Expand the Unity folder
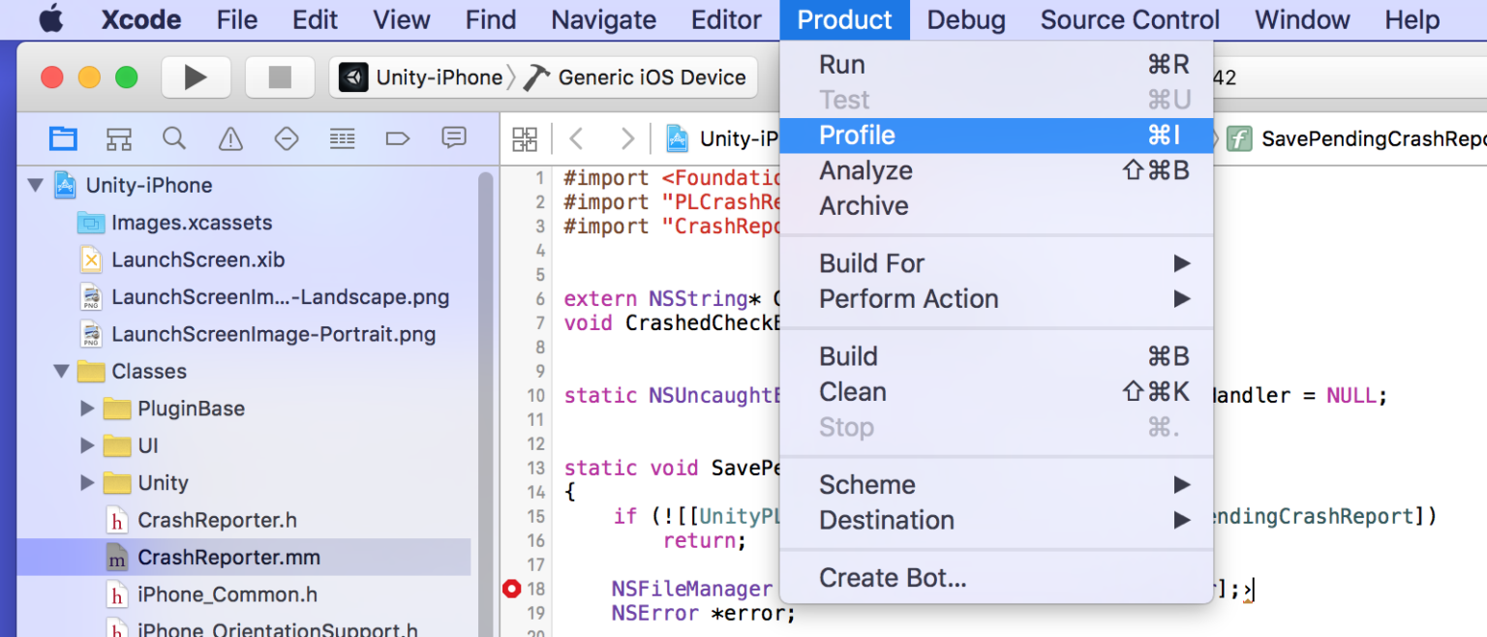 click(88, 482)
